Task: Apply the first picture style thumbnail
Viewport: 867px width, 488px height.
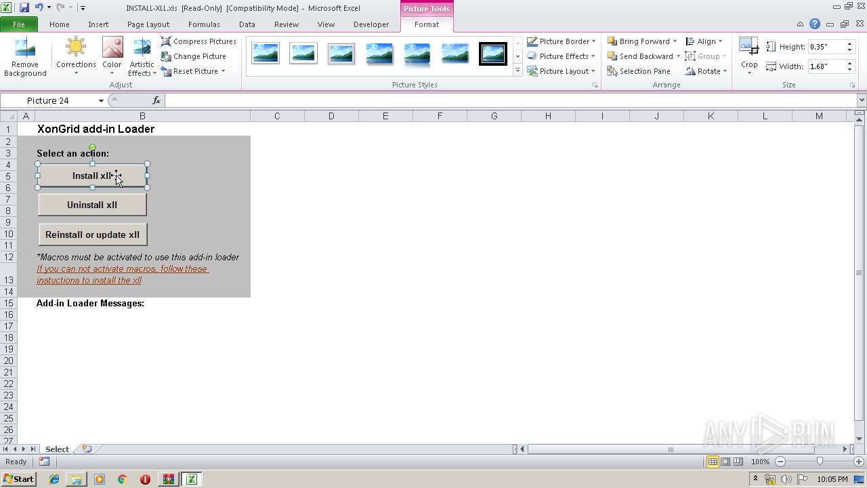Action: coord(266,54)
